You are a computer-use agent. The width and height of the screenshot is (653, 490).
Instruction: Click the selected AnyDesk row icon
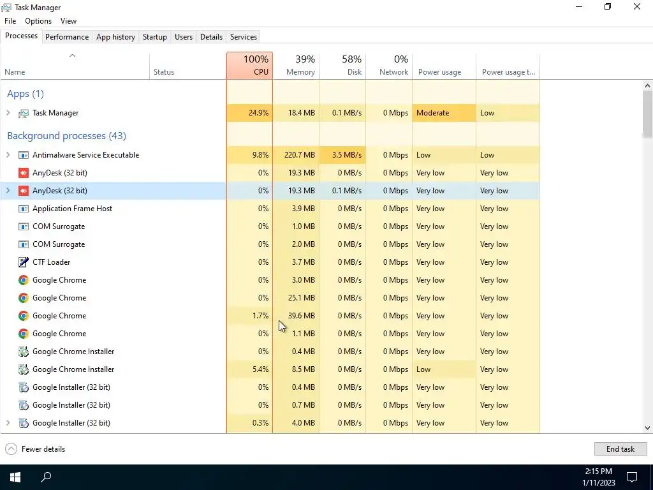pyautogui.click(x=24, y=191)
